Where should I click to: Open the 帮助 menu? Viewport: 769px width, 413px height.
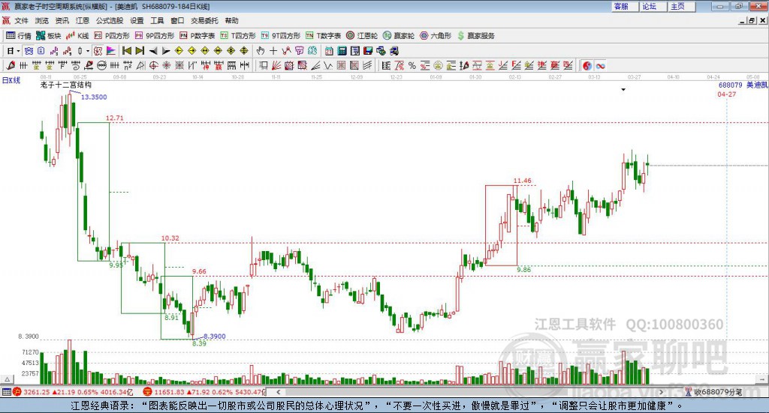click(x=231, y=20)
